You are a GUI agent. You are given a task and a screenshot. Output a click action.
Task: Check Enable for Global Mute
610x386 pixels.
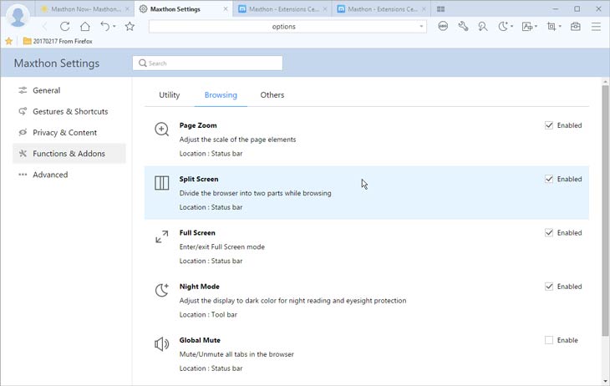(548, 340)
